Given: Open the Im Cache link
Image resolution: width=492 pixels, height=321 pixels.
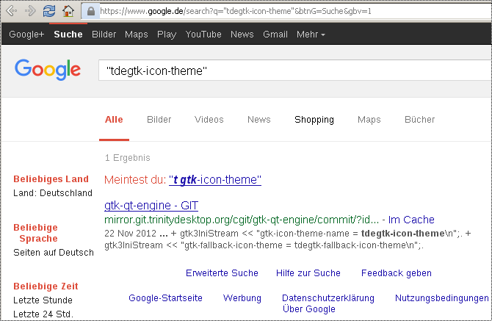Looking at the screenshot, I should 411,220.
